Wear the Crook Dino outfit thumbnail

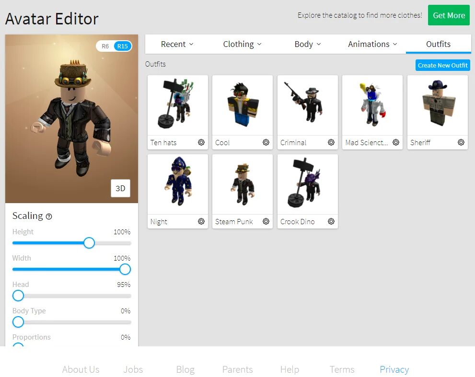(307, 184)
